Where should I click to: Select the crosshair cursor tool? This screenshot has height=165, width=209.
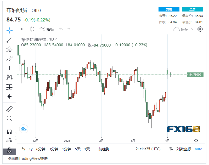click(x=9, y=30)
